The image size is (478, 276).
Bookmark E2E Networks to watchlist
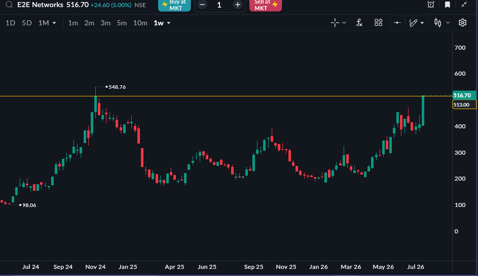coord(448,5)
